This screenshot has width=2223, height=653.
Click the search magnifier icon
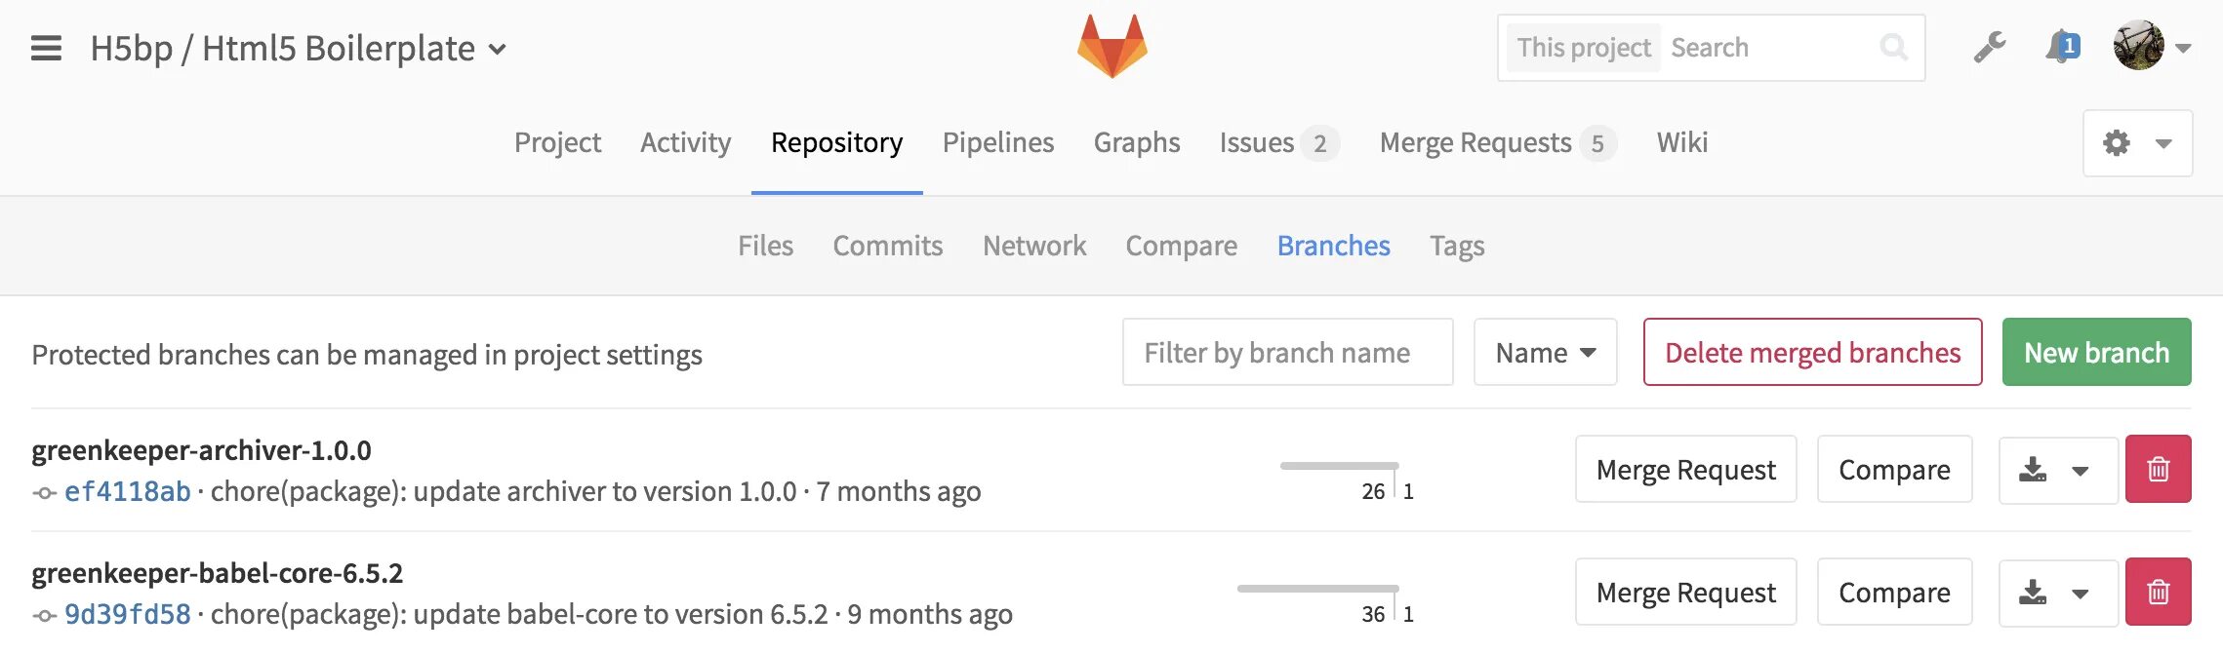coord(1893,47)
